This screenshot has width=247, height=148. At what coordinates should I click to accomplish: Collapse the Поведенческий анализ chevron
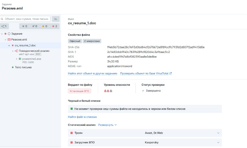coord(13,51)
